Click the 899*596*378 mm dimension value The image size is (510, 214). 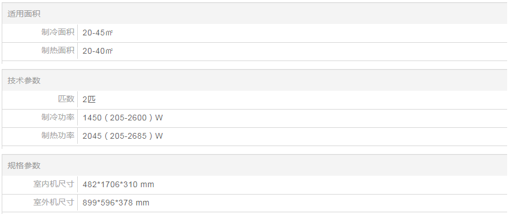coord(116,203)
